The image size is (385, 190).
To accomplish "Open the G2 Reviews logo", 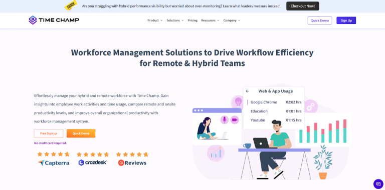I will tap(132, 163).
